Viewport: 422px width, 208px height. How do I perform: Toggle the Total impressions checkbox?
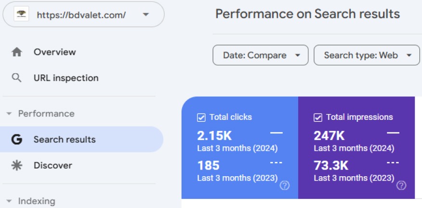click(x=318, y=117)
